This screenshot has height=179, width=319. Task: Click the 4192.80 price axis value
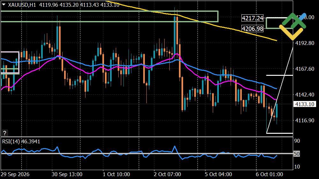[x=305, y=43]
